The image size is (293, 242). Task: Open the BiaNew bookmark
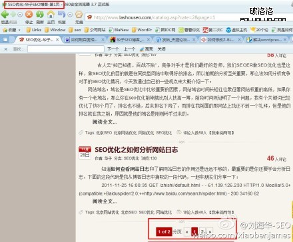[119, 30]
